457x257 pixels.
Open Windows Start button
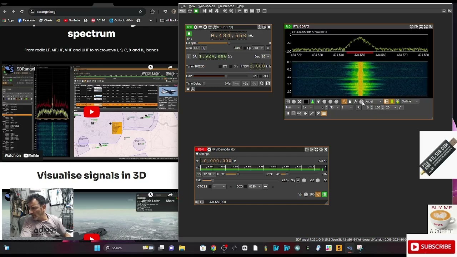tap(97, 248)
